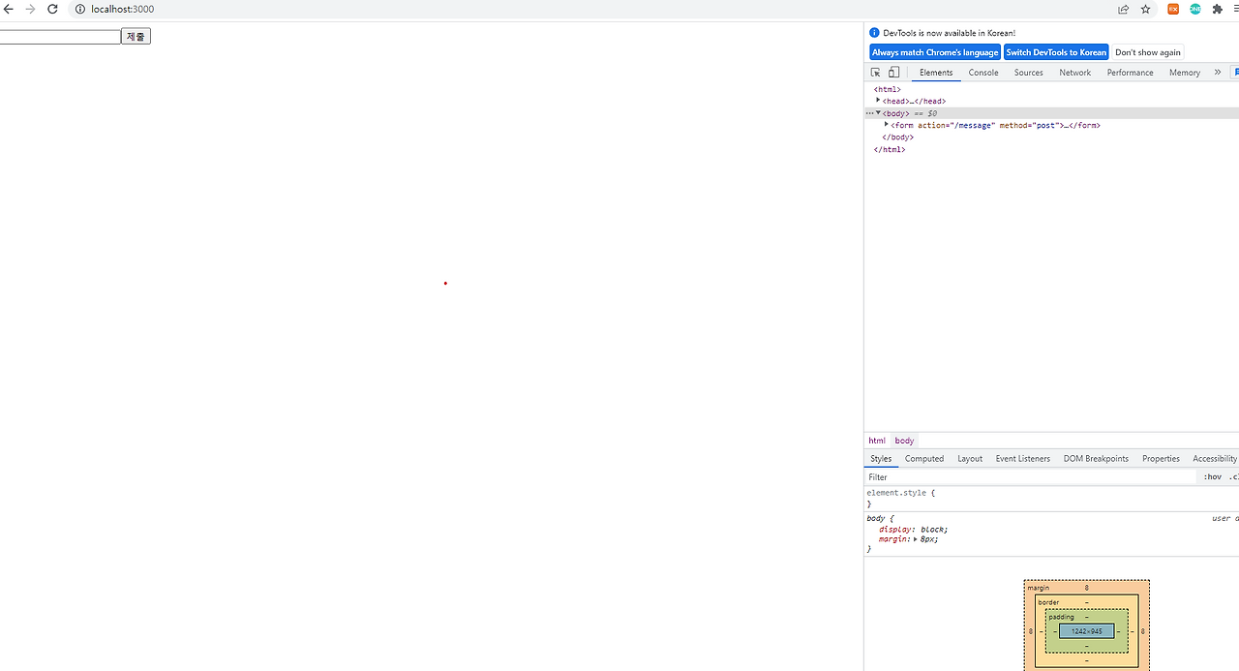Open the Memory tab

pyautogui.click(x=1185, y=73)
